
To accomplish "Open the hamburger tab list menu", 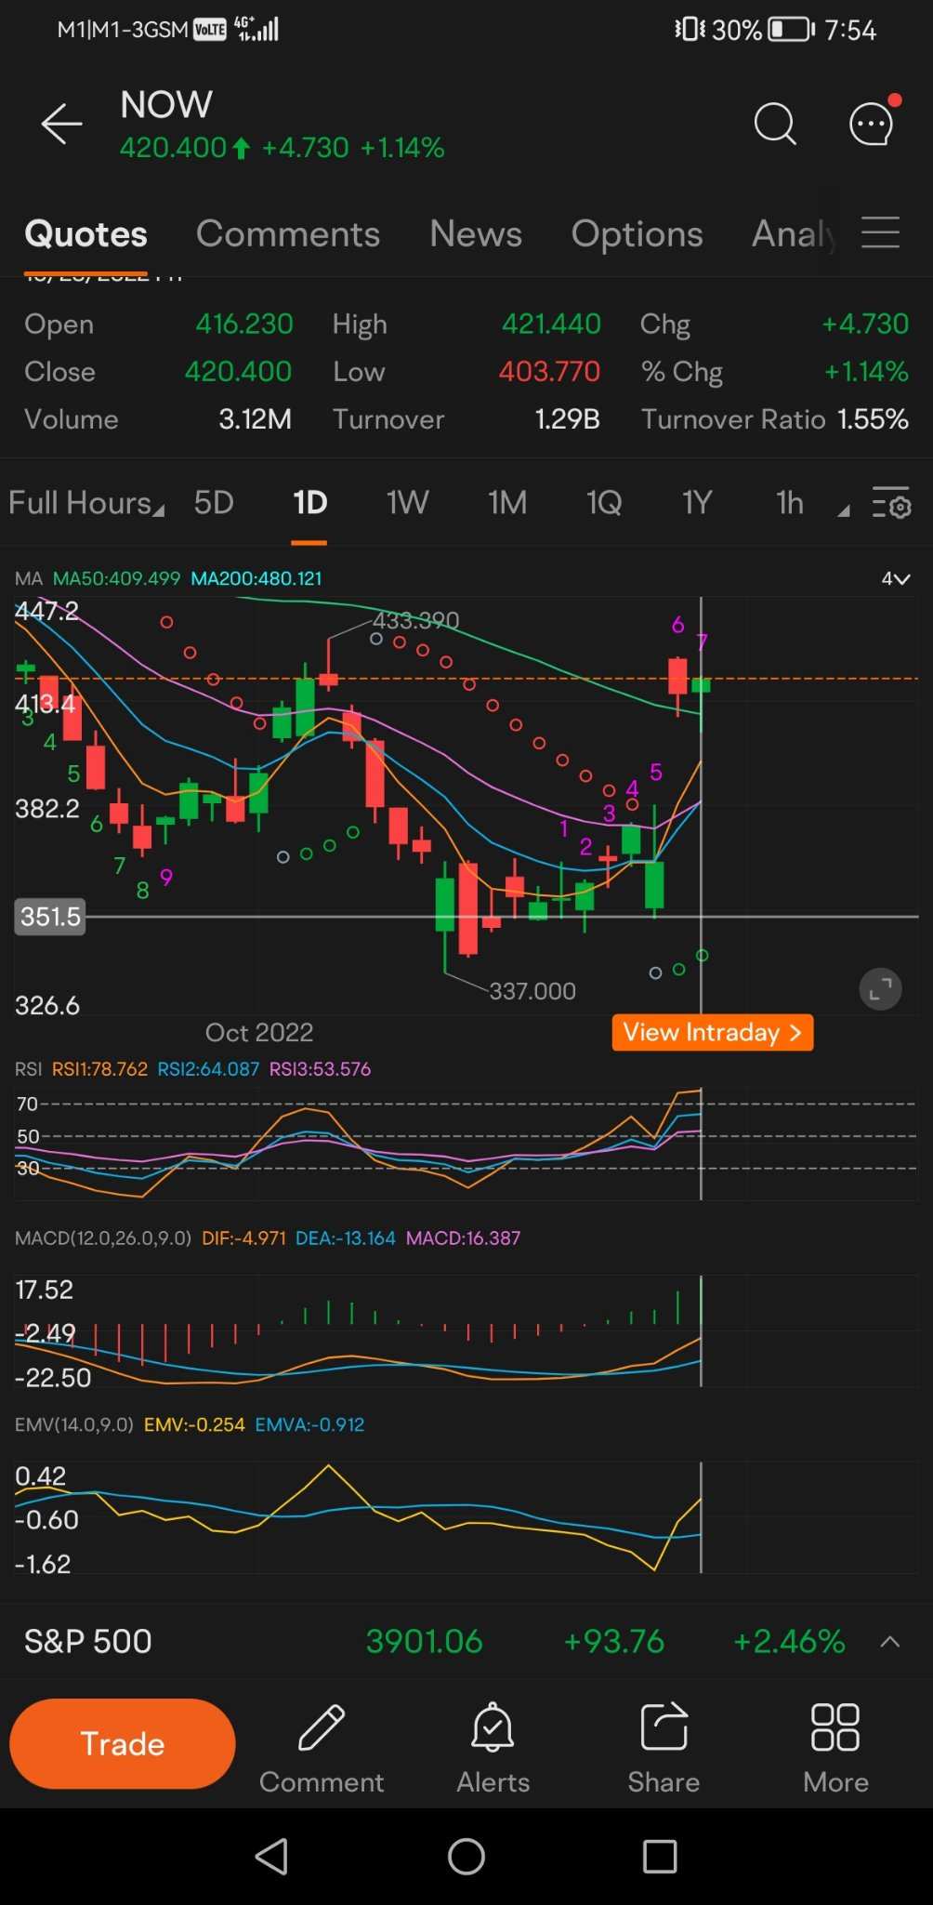I will [x=880, y=232].
